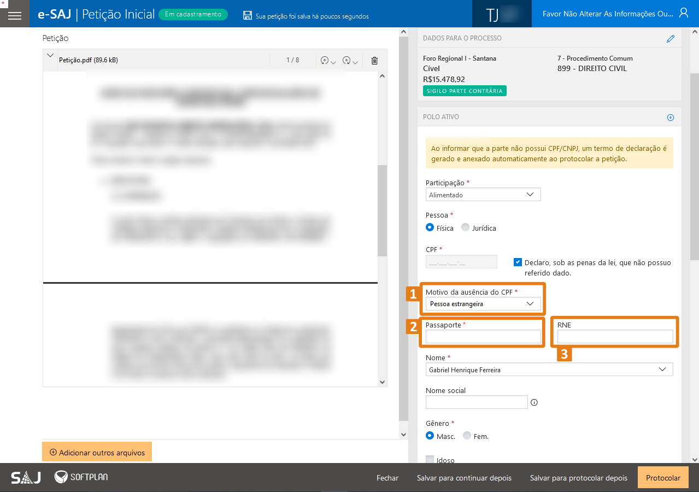This screenshot has width=699, height=492.
Task: Select the Jurídica person type
Action: [466, 228]
